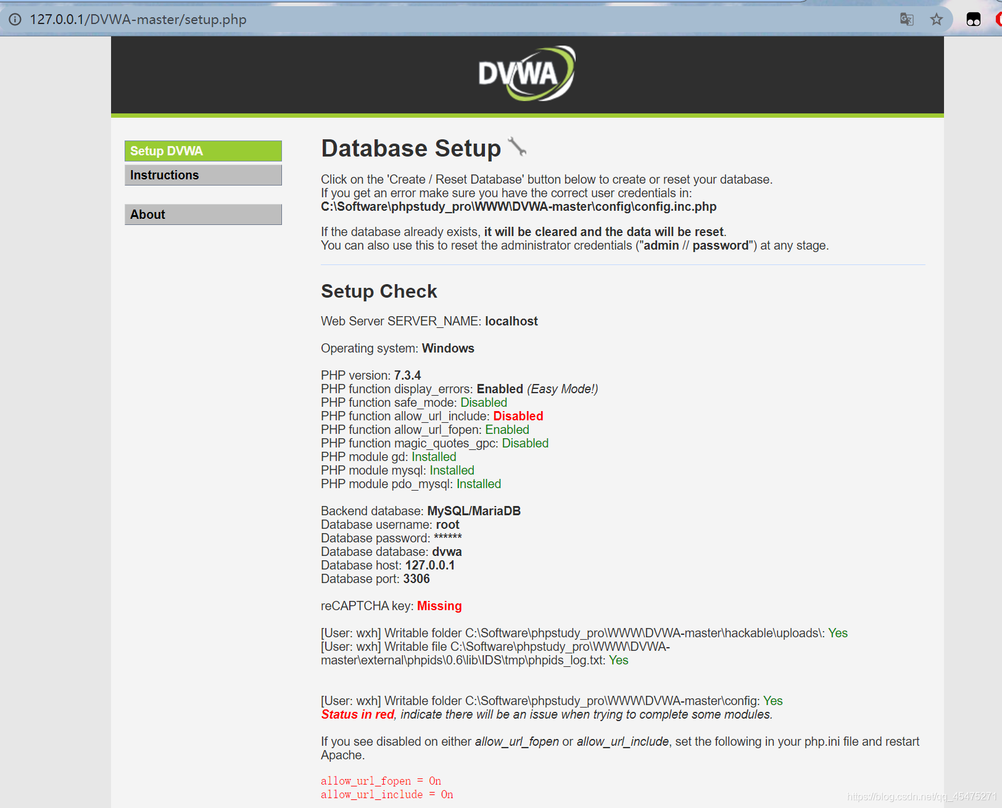
Task: Click the 'allow_url_fopen = On' code line
Action: click(381, 781)
